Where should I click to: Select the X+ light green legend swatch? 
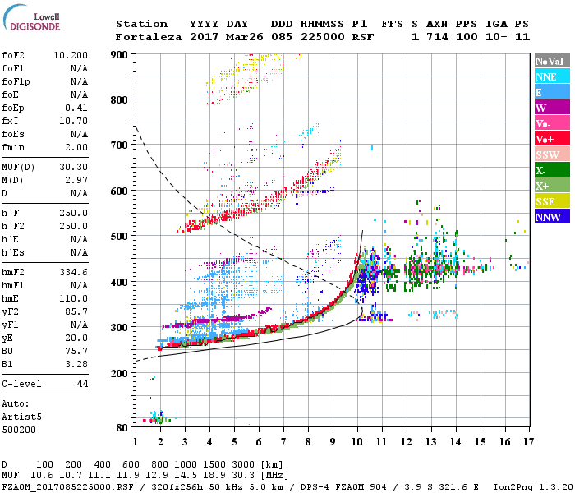(552, 186)
